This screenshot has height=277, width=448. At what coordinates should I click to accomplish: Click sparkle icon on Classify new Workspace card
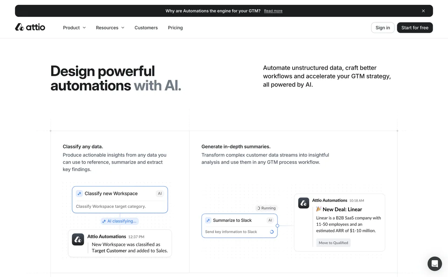tap(79, 194)
